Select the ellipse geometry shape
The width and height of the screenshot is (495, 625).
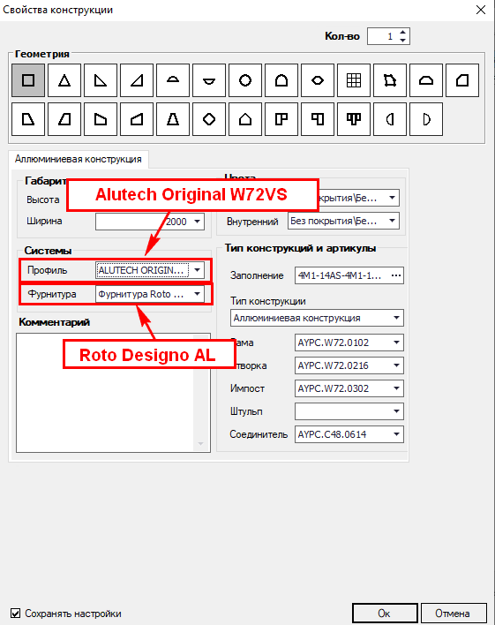click(318, 80)
